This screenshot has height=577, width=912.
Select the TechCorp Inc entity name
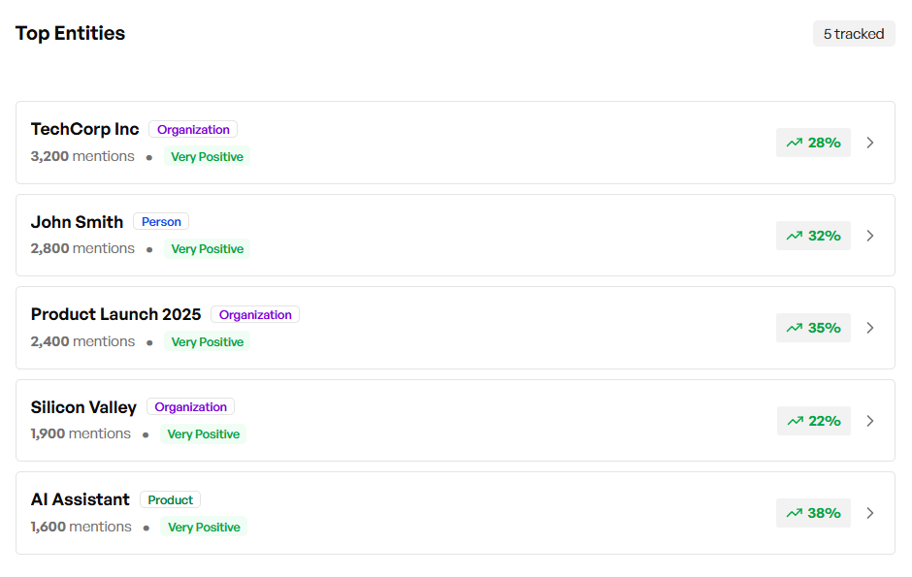pyautogui.click(x=85, y=129)
